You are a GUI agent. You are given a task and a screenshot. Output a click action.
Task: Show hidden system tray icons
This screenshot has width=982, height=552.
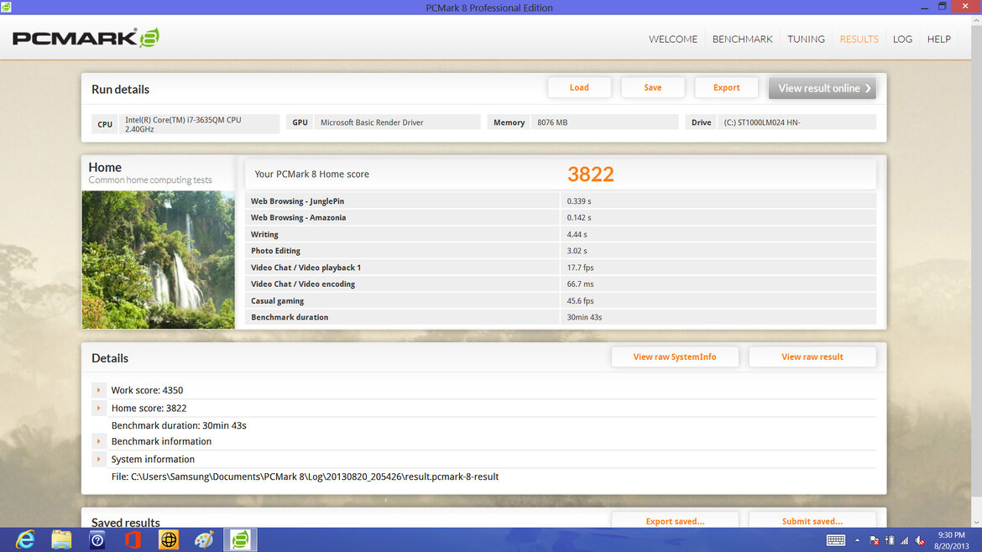pyautogui.click(x=858, y=540)
